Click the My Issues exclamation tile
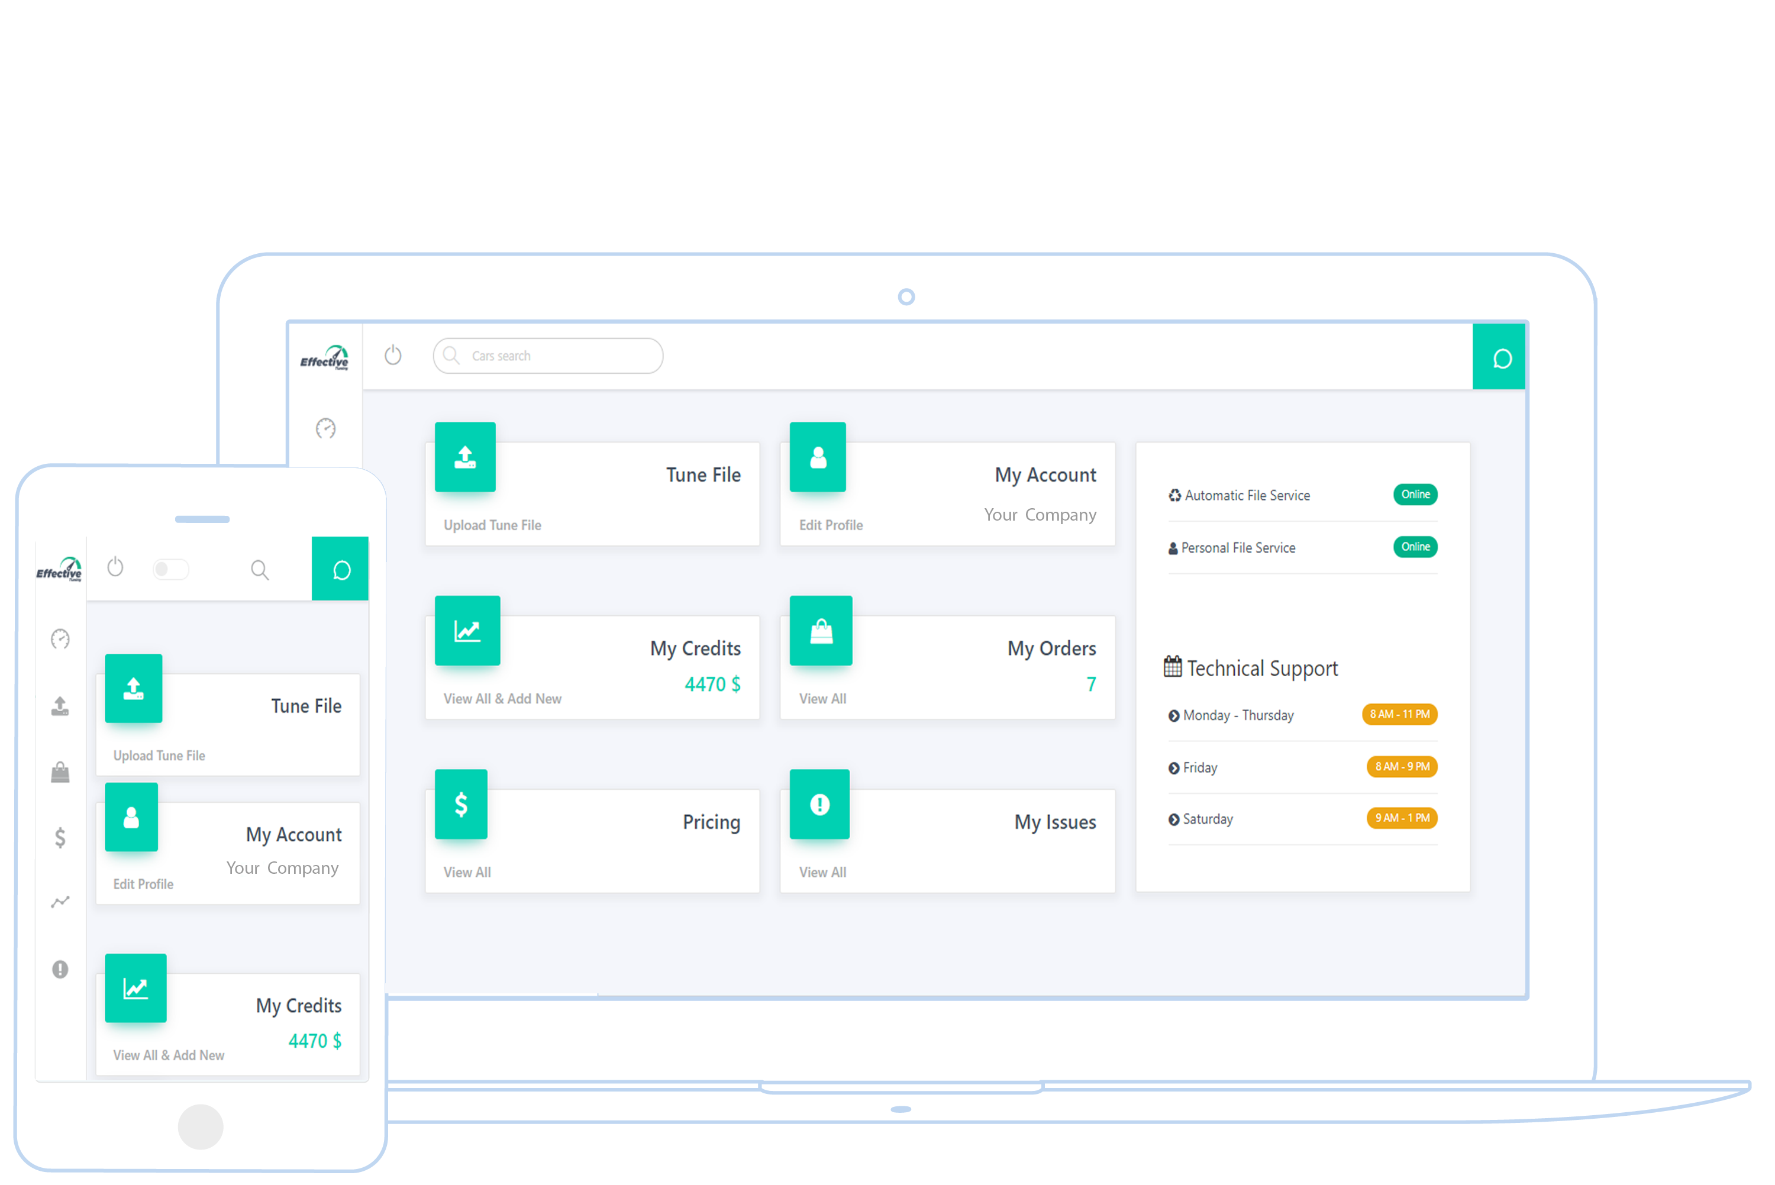The image size is (1775, 1185). click(x=820, y=804)
